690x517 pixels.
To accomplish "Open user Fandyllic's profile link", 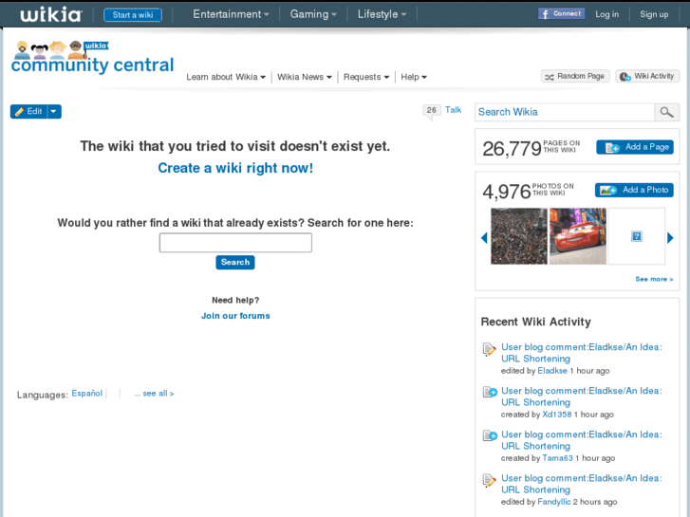I will pos(554,502).
